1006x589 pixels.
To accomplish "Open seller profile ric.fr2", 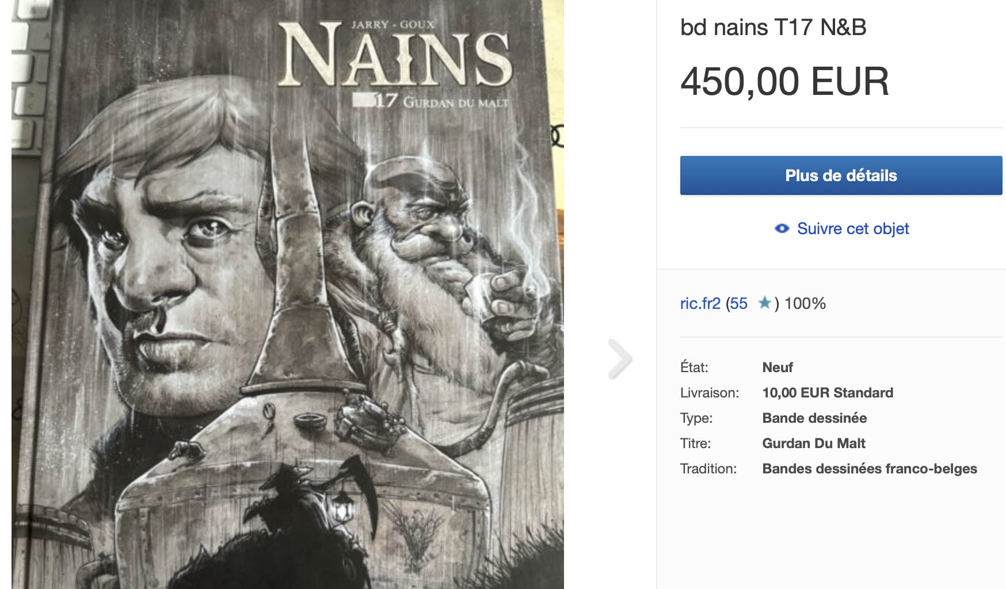I will [700, 303].
